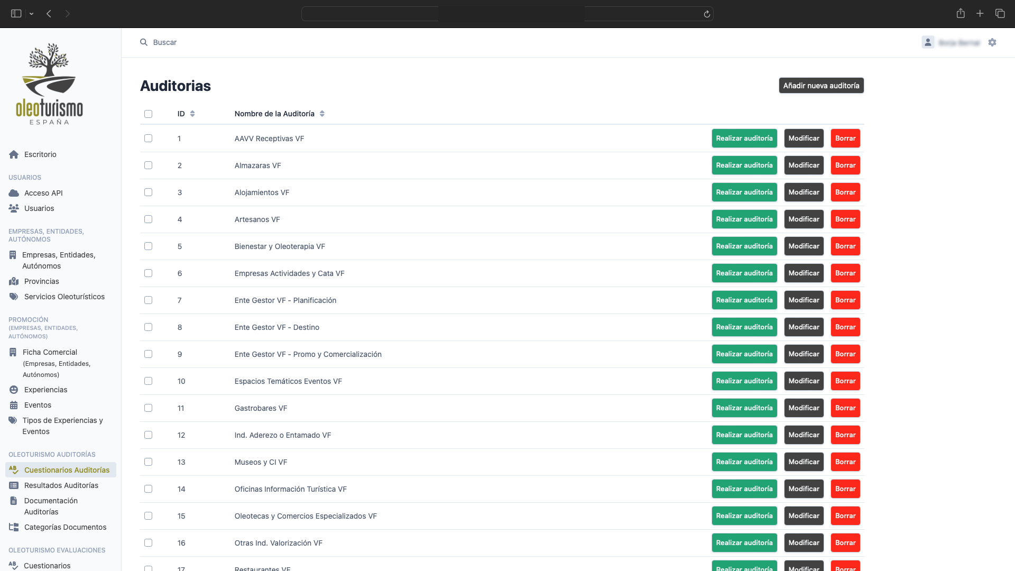Click the Provincias map icon
The height and width of the screenshot is (571, 1015).
tap(14, 281)
